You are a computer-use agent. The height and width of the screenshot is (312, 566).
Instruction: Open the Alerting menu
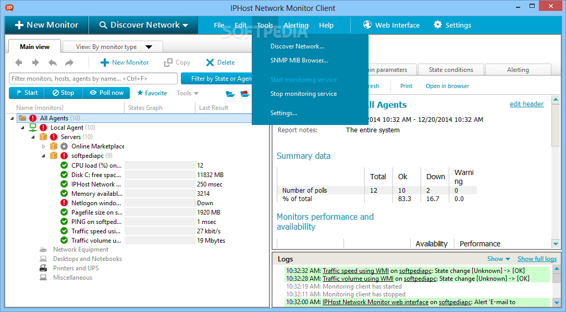296,25
